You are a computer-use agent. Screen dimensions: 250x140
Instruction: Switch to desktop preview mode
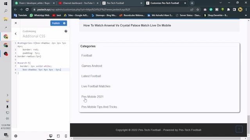(51, 136)
